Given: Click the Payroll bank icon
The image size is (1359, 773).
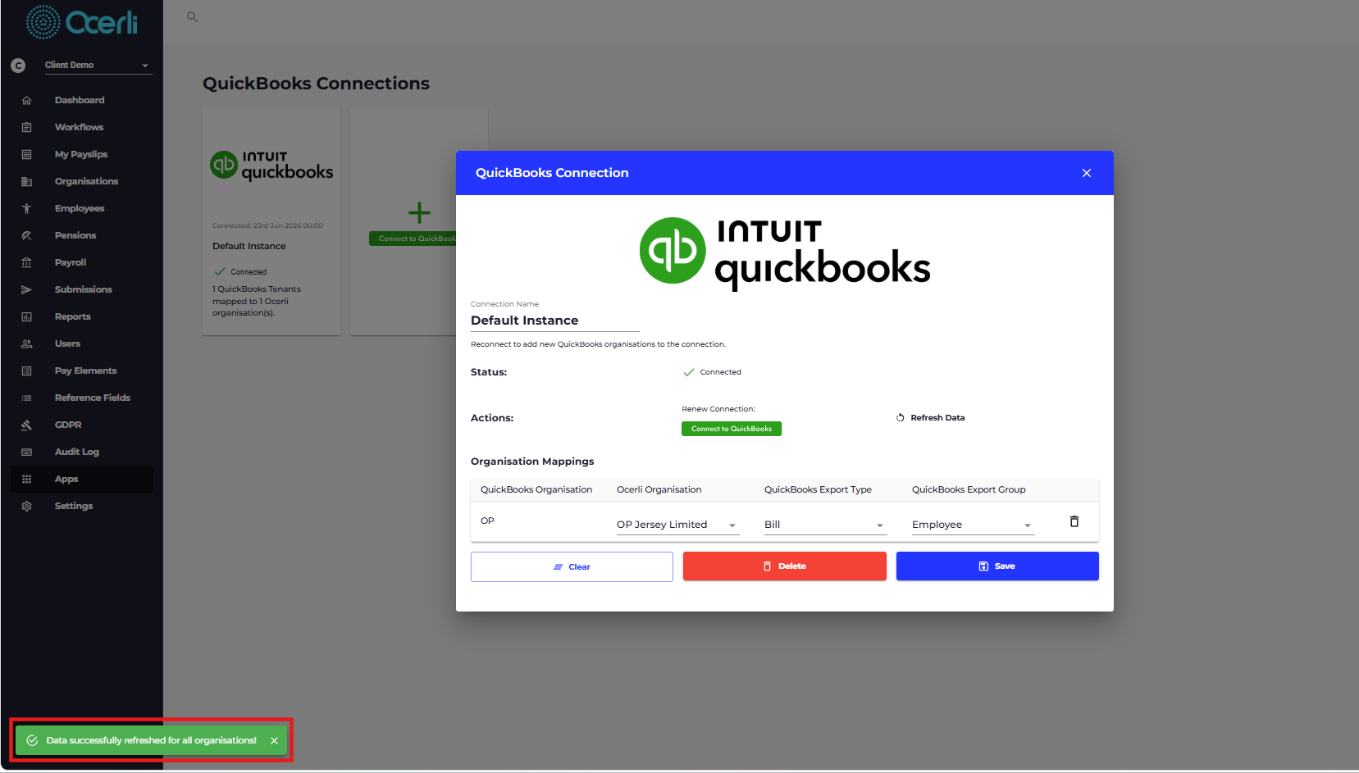Looking at the screenshot, I should [x=26, y=262].
